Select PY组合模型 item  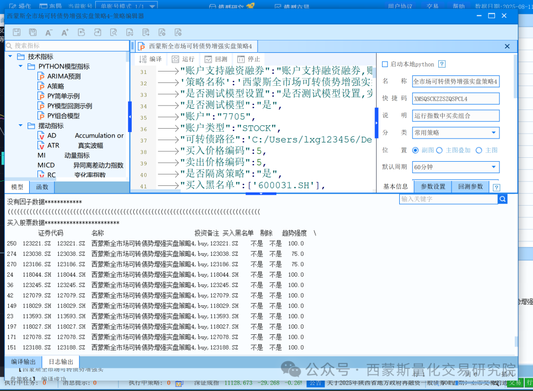tap(59, 116)
